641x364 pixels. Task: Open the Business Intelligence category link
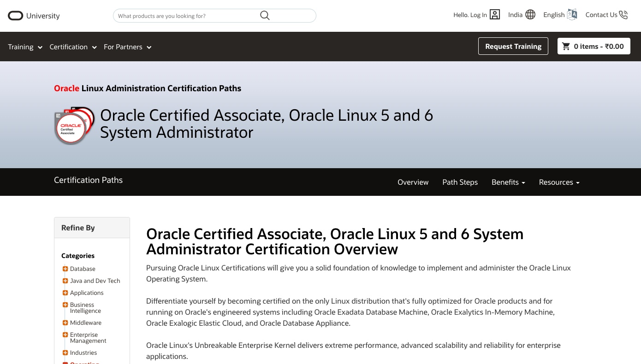pos(85,308)
